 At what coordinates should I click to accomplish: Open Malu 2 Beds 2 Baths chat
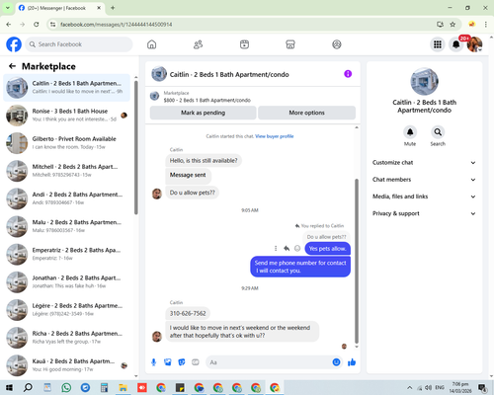point(66,226)
